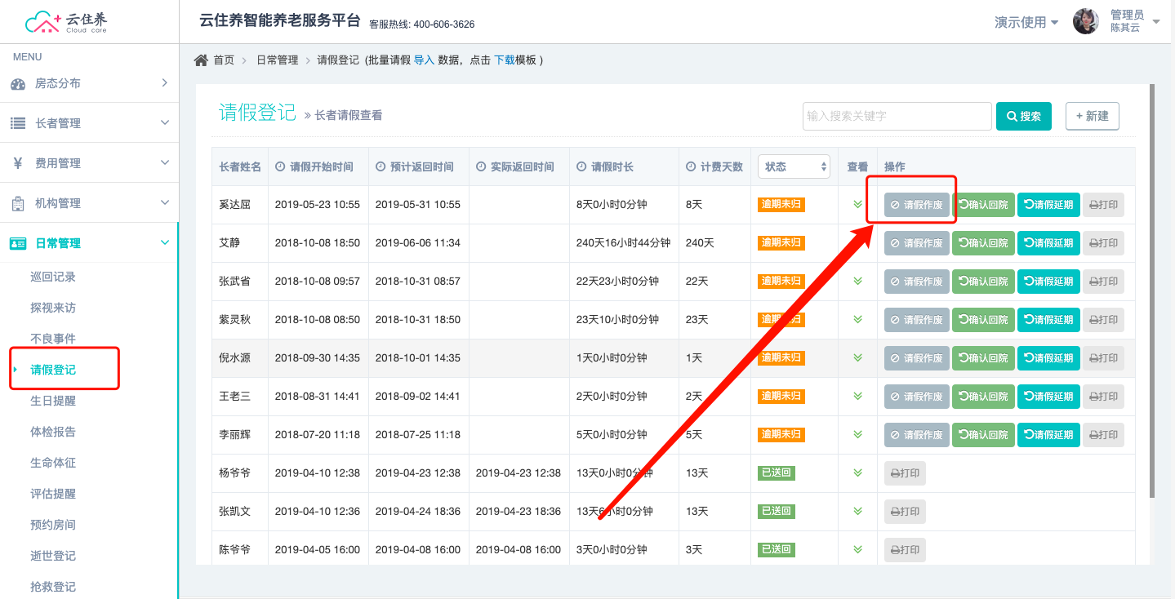
Task: Open 探视来访 in the sidebar
Action: tap(53, 308)
